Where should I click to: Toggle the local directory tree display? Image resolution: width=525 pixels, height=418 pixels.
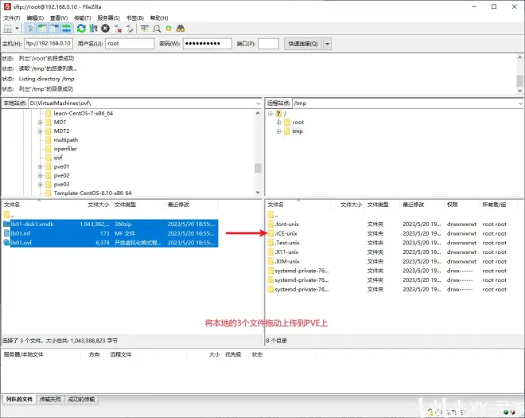click(x=42, y=29)
